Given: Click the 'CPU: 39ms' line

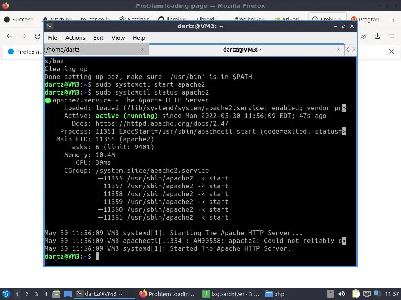Looking at the screenshot, I should [x=93, y=163].
